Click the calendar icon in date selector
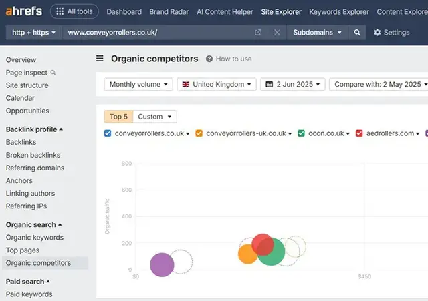The image size is (428, 301). coord(269,84)
